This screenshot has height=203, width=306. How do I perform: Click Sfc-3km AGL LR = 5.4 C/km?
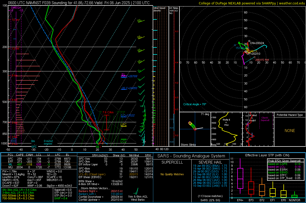coord(19,190)
